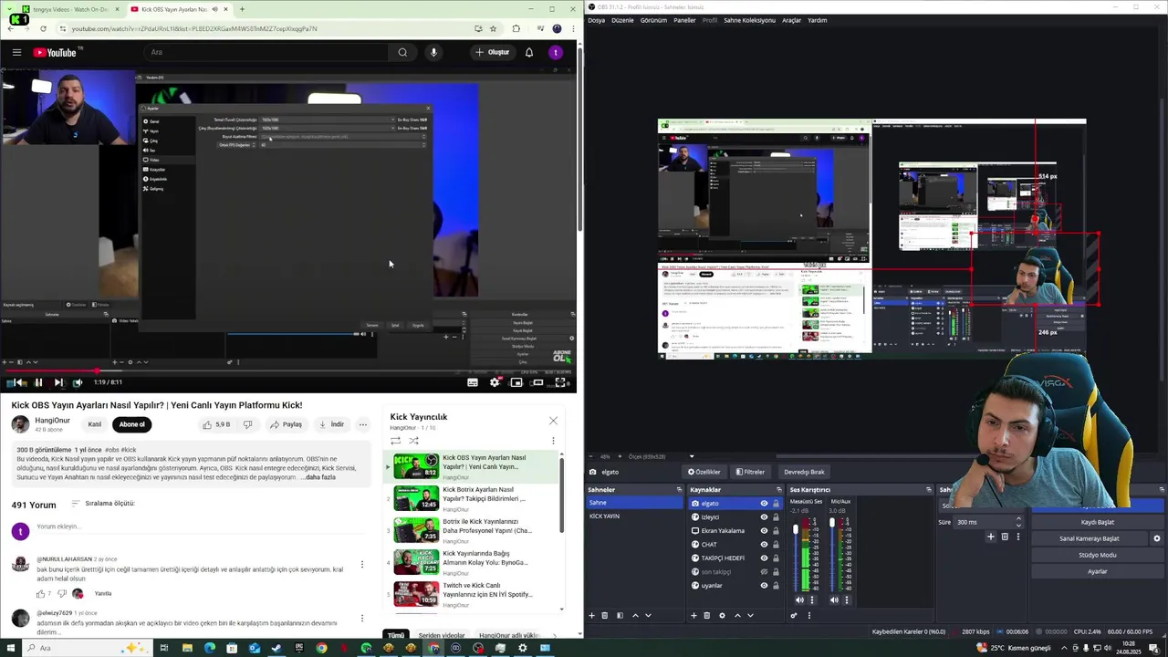Show the hidden son takipçi source
This screenshot has height=657, width=1168.
pyautogui.click(x=764, y=572)
